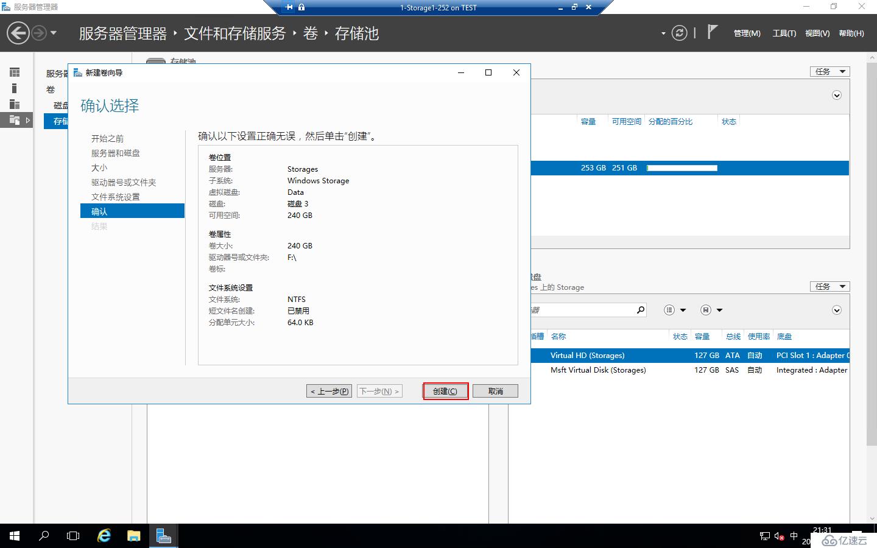This screenshot has height=548, width=877.
Task: Select 卷 in the navigation pane
Action: point(51,90)
